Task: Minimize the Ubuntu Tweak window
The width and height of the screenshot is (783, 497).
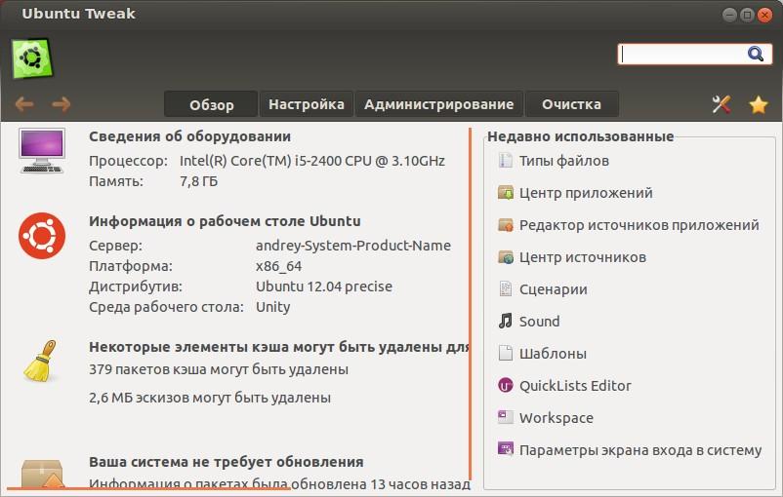Action: click(729, 15)
